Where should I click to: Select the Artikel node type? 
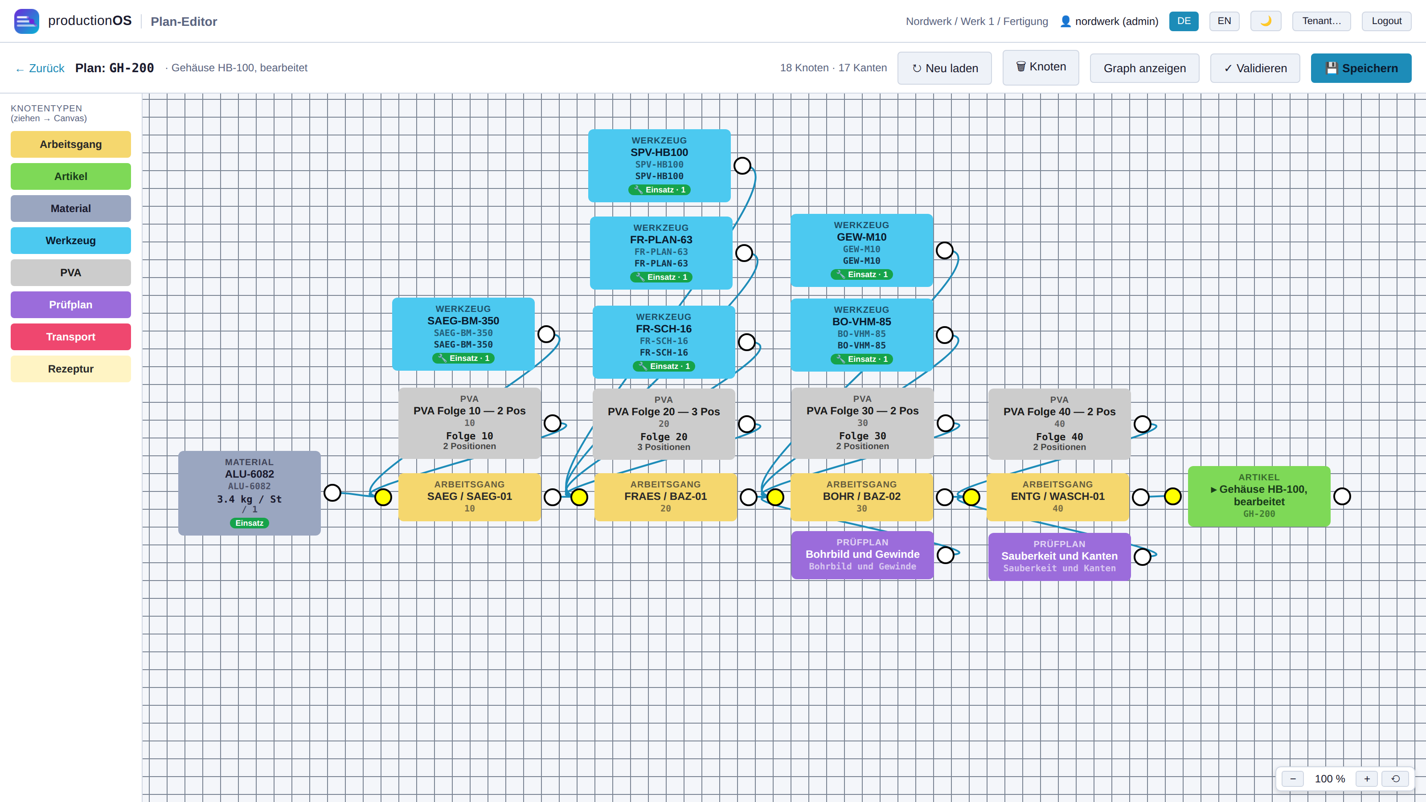pos(71,176)
